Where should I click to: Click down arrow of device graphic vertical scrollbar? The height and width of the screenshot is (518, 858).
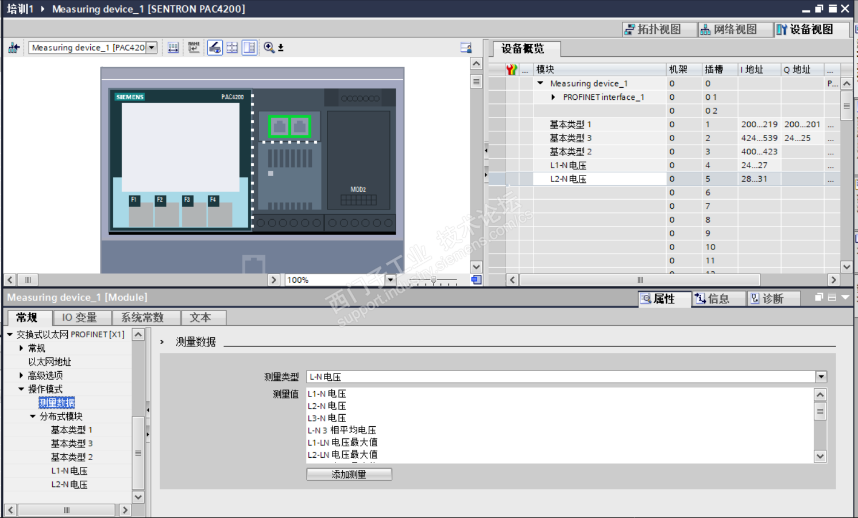pyautogui.click(x=476, y=267)
